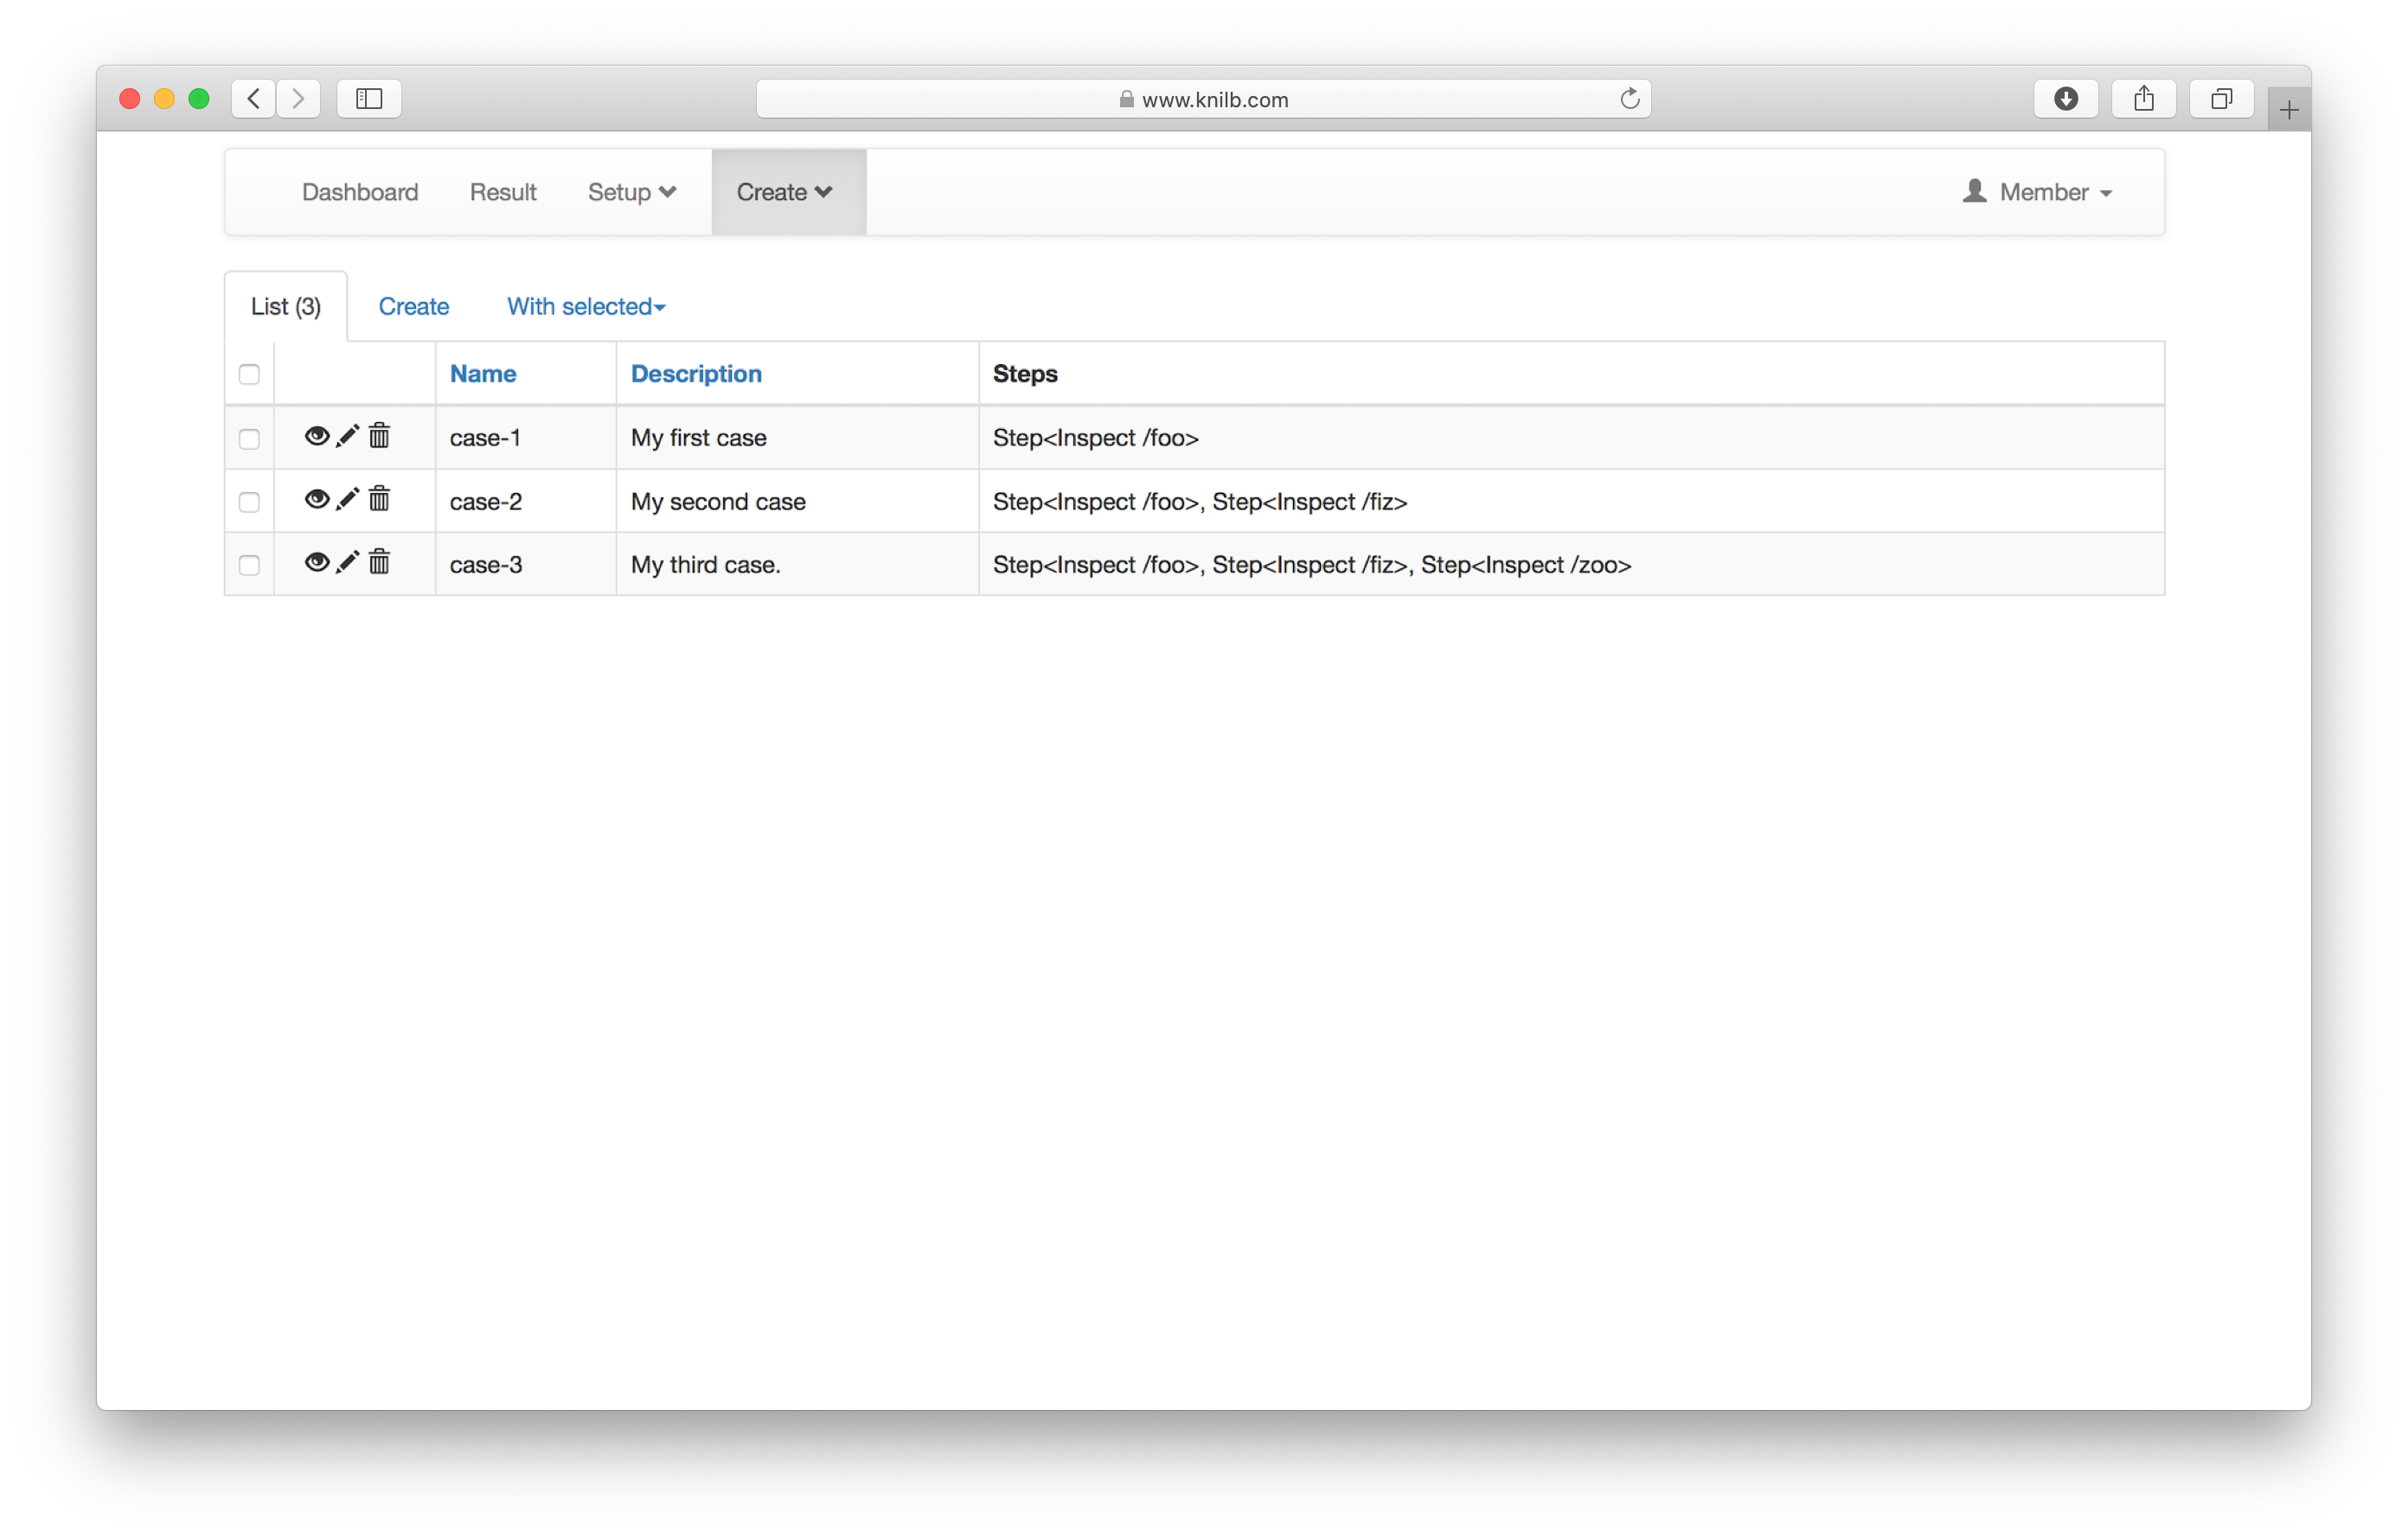Delete case-1 using the trash icon
Screen dimensions: 2408x1538
tap(379, 436)
